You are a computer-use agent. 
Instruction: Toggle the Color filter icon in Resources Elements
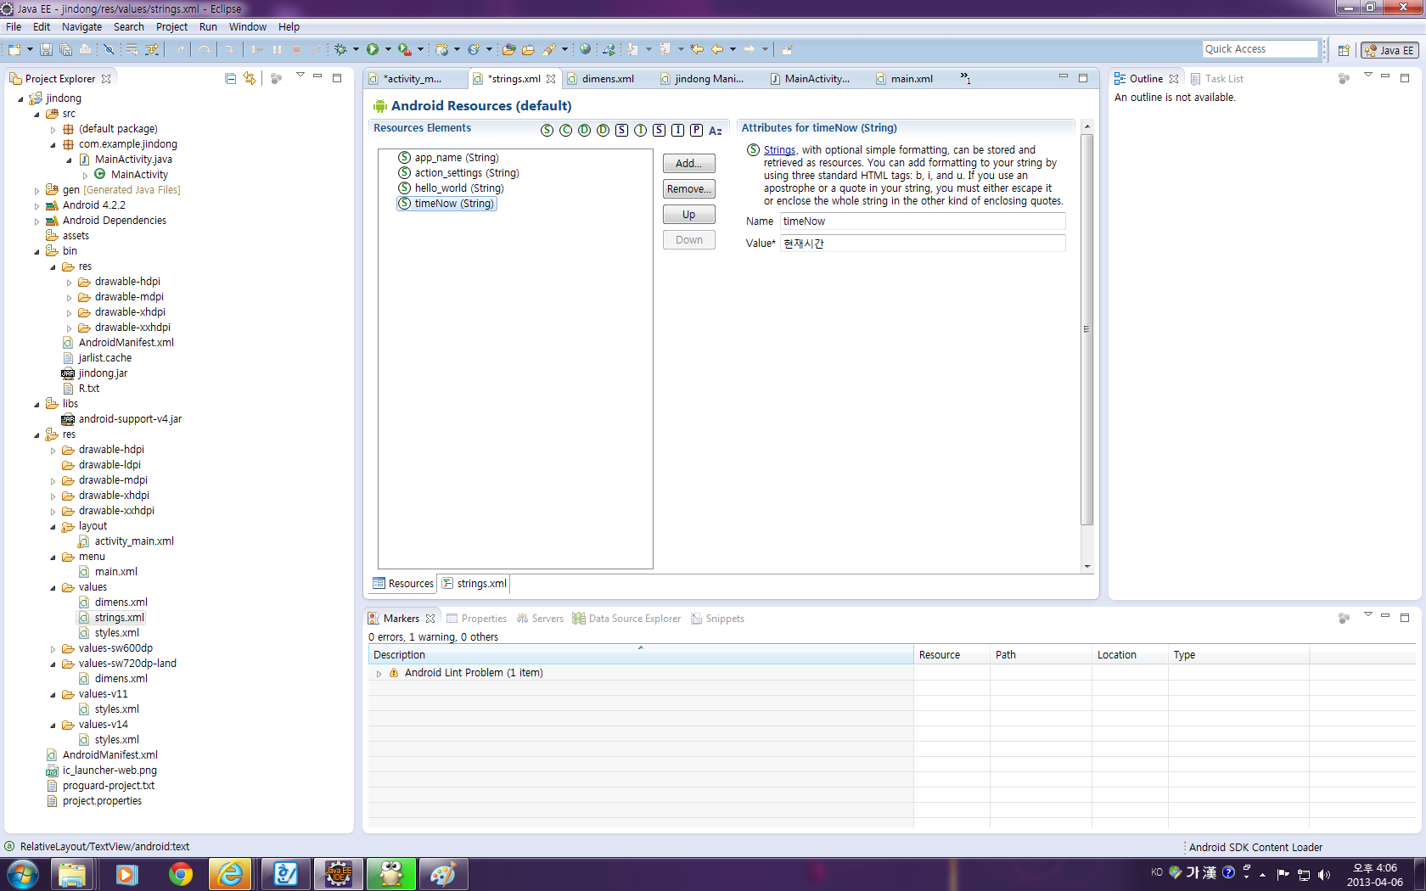[x=565, y=130]
